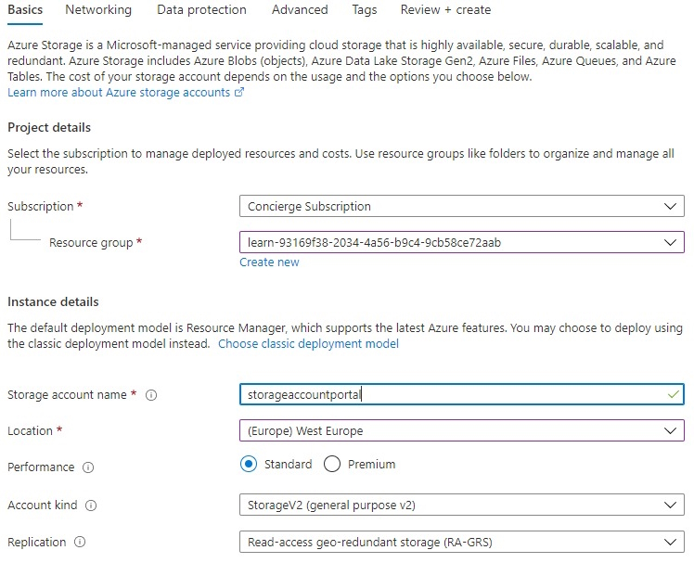Select the Premium performance option

point(332,464)
